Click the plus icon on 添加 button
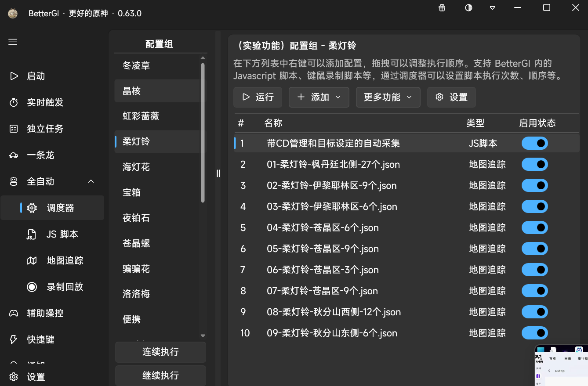 click(301, 97)
